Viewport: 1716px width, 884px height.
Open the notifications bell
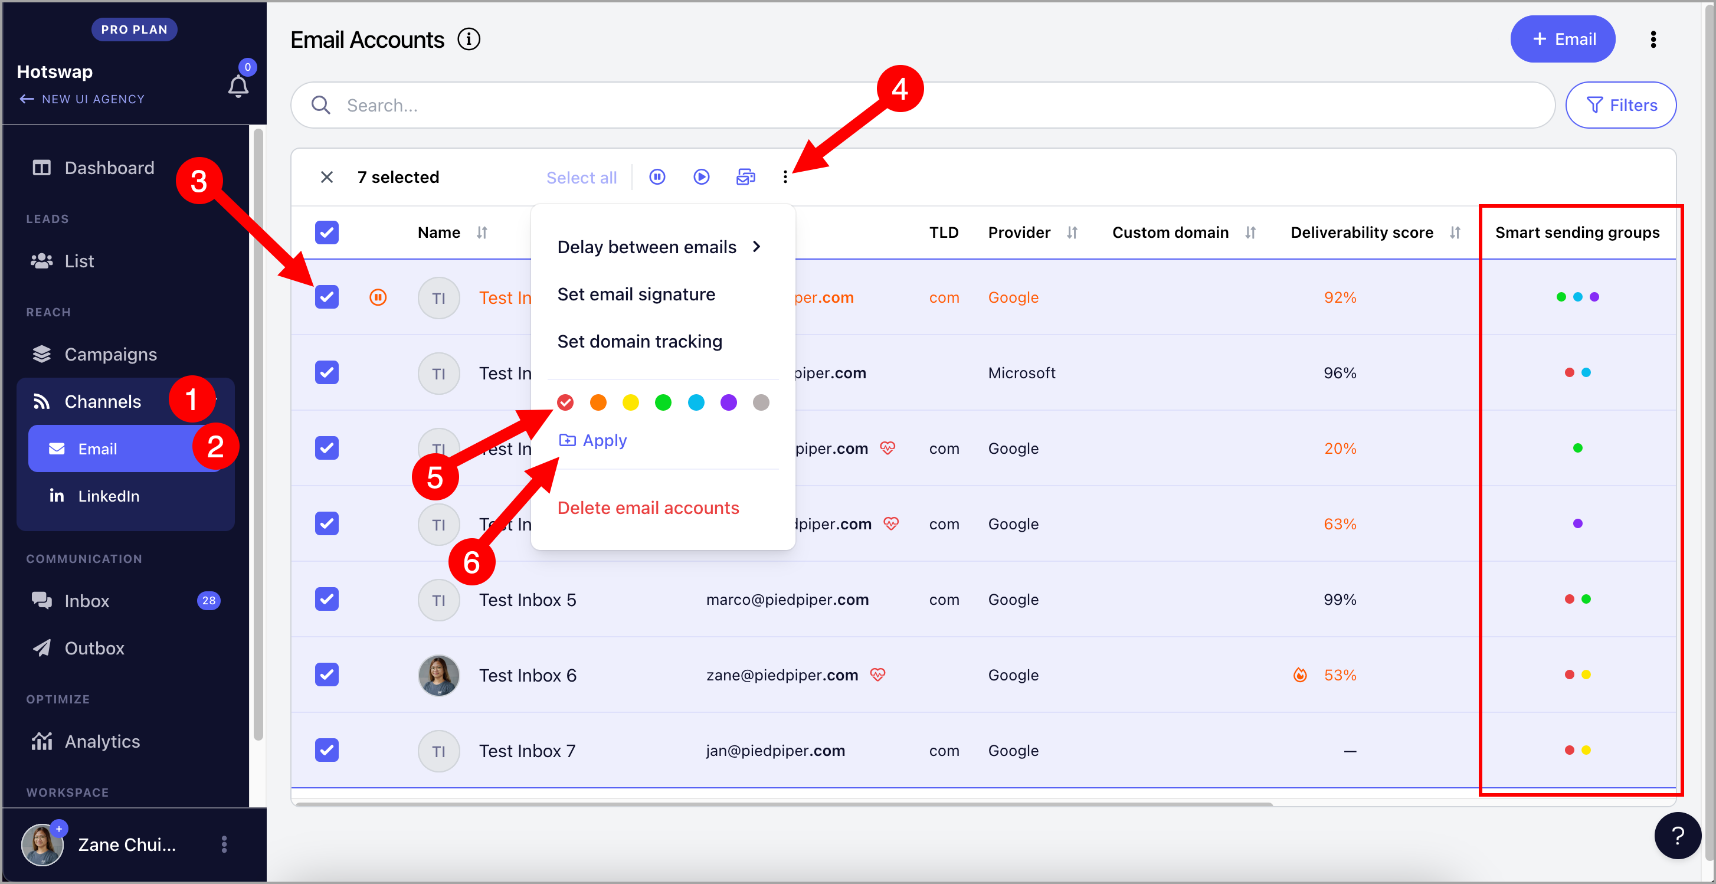pyautogui.click(x=238, y=87)
